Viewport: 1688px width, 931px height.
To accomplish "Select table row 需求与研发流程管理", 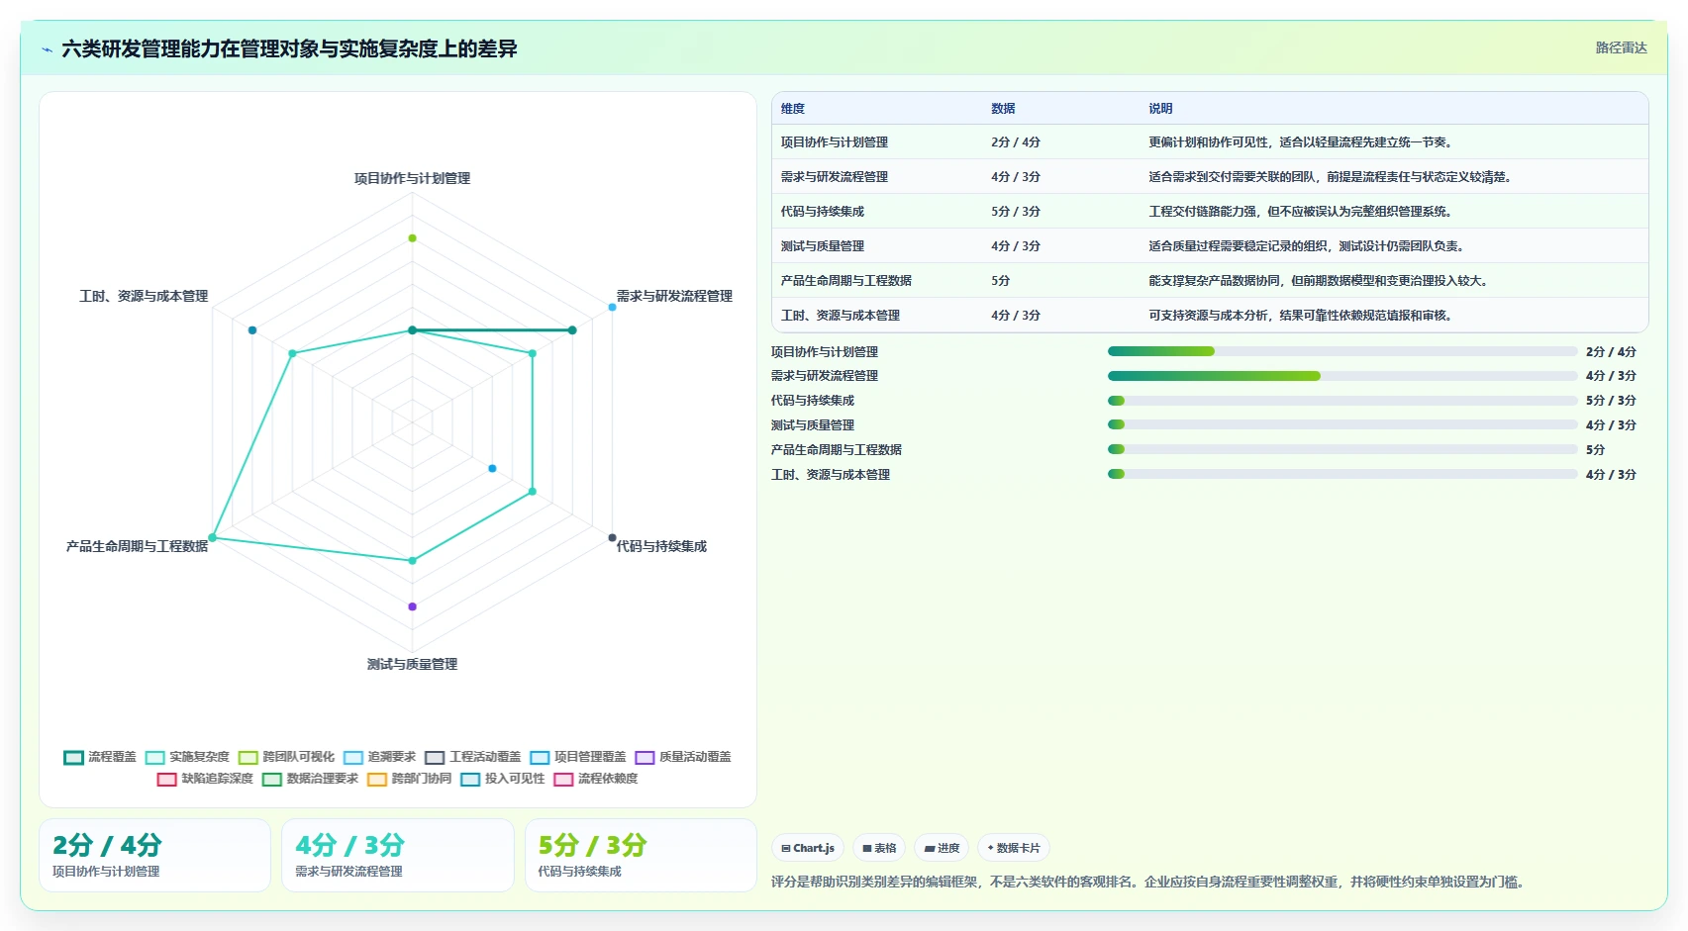I will [x=1210, y=176].
